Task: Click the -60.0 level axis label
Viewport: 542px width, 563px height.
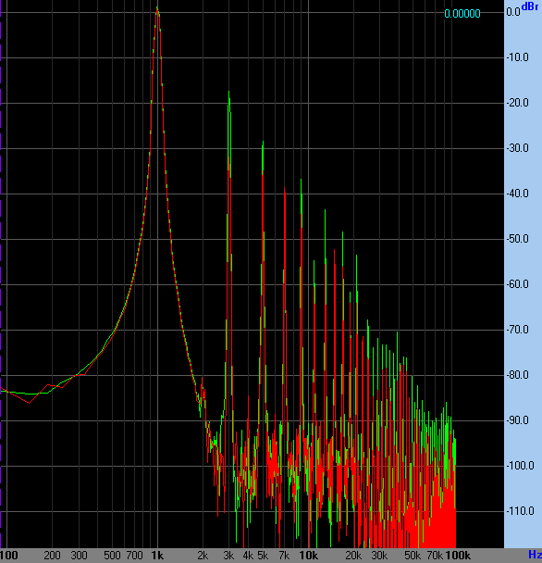Action: click(x=517, y=284)
